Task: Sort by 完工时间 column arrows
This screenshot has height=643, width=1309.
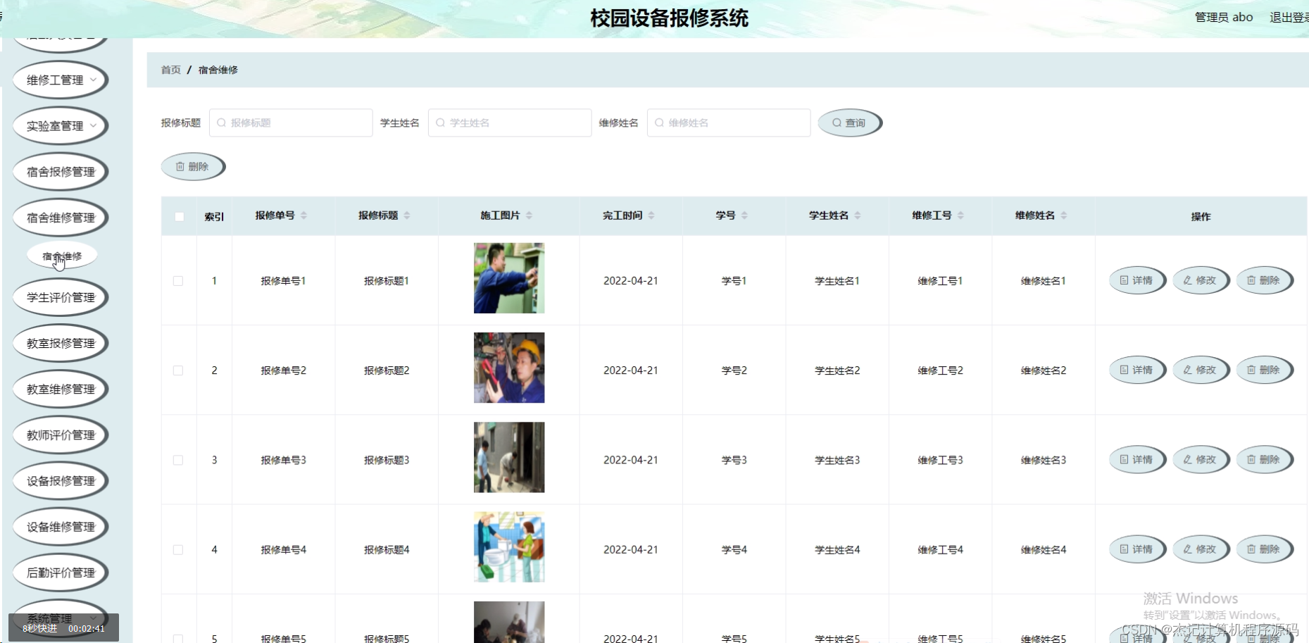Action: point(651,216)
